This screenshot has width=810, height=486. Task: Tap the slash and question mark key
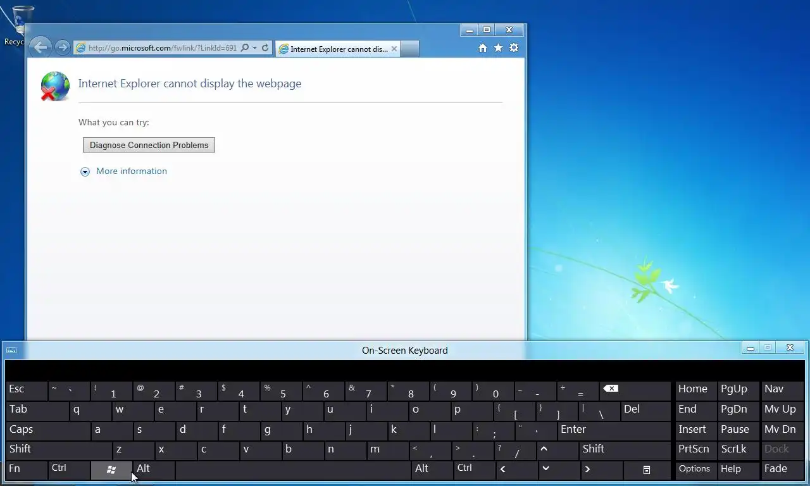(514, 451)
